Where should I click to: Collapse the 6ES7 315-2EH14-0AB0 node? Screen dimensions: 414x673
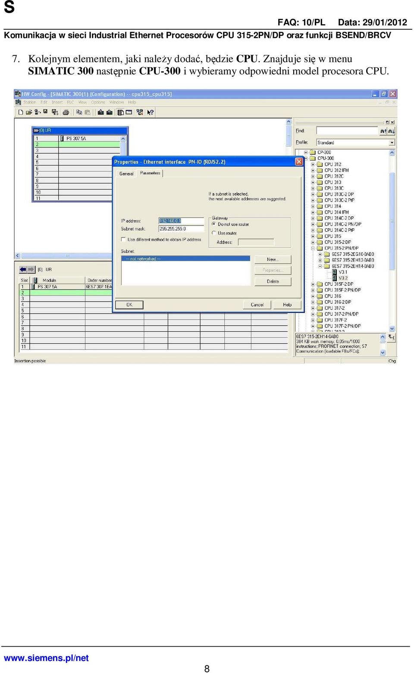(320, 266)
